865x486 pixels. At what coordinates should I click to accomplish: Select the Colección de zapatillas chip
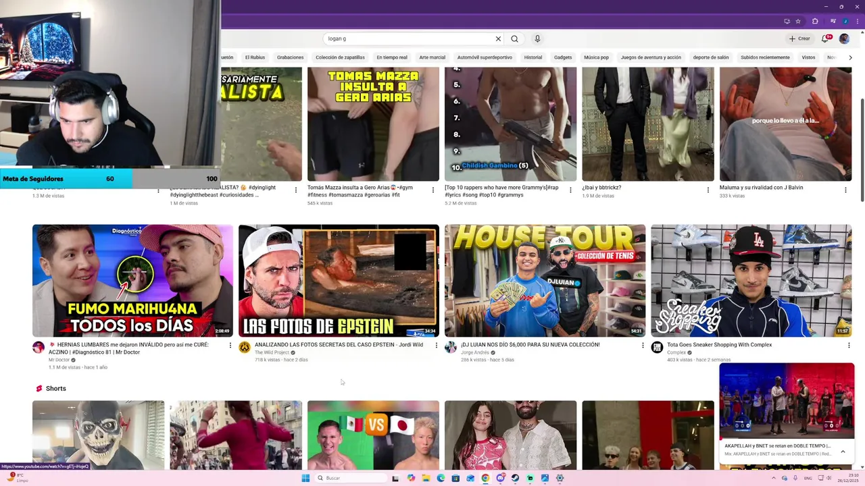(x=340, y=57)
